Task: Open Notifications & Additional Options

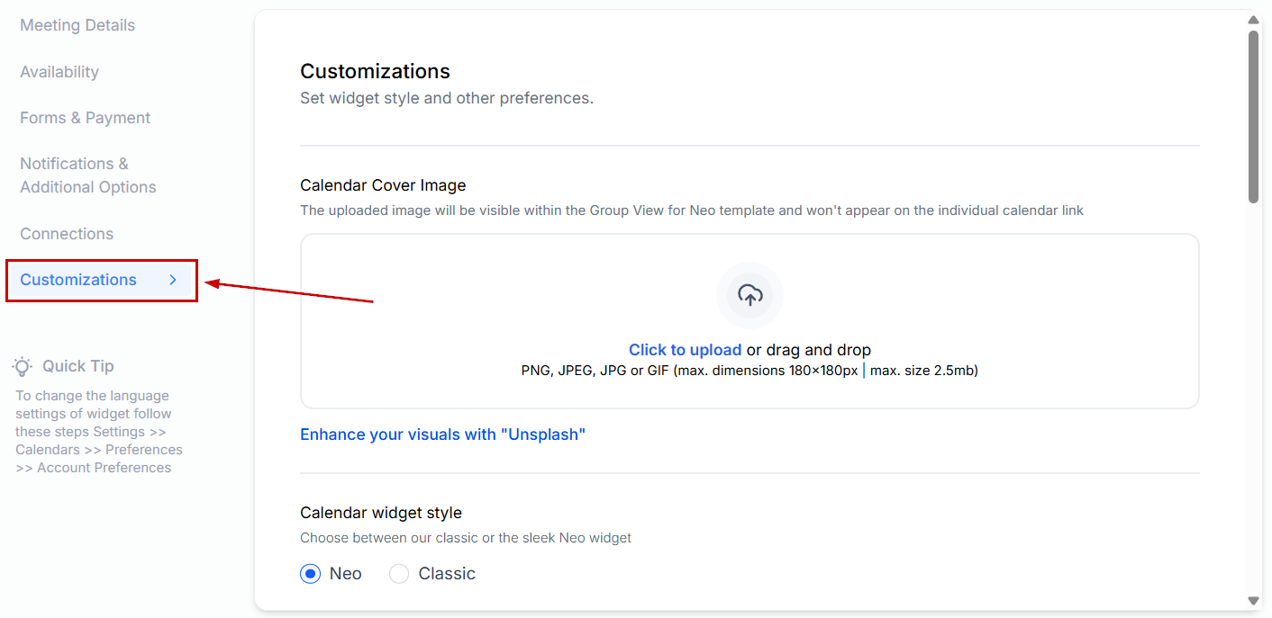Action: pos(87,175)
